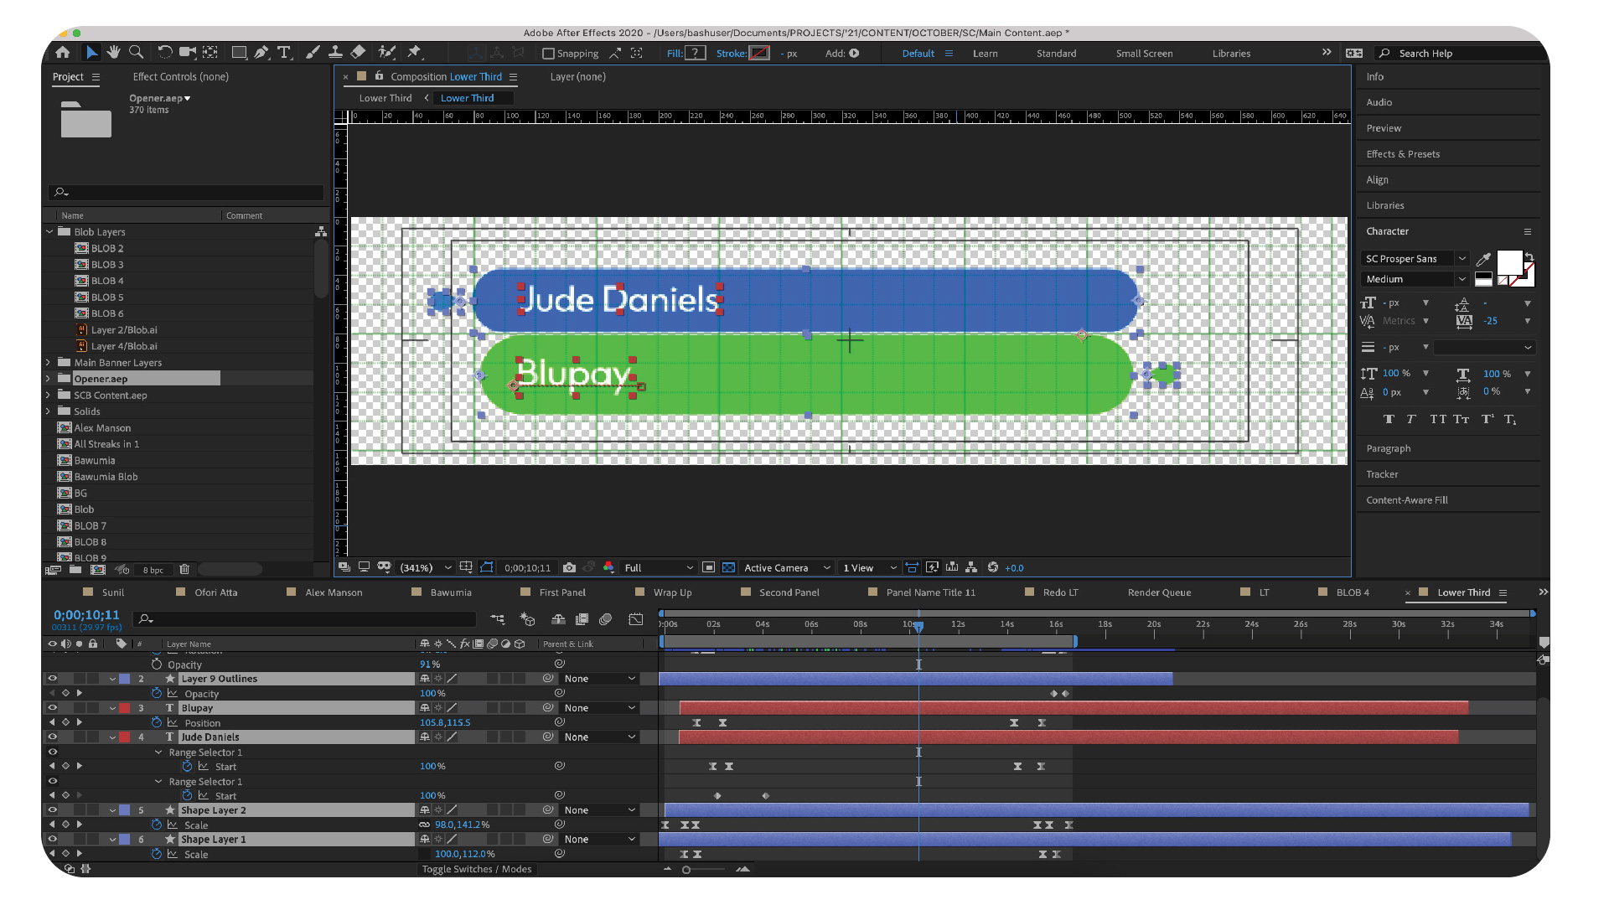
Task: Switch to Effect Controls tab
Action: pyautogui.click(x=180, y=76)
